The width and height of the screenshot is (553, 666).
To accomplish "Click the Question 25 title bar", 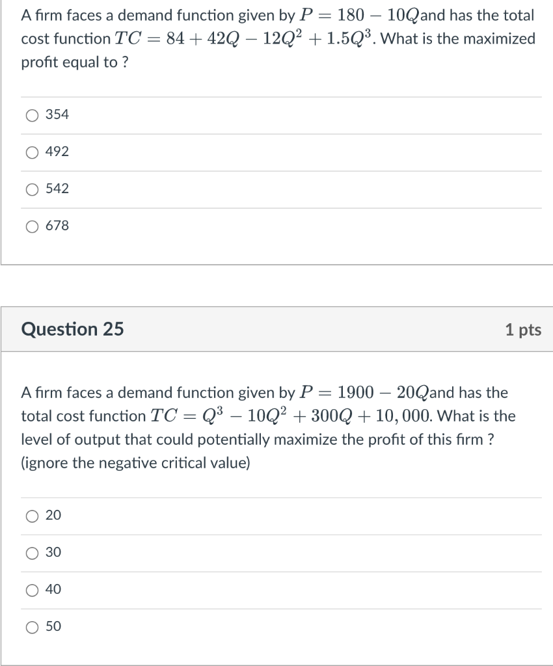I will (276, 329).
